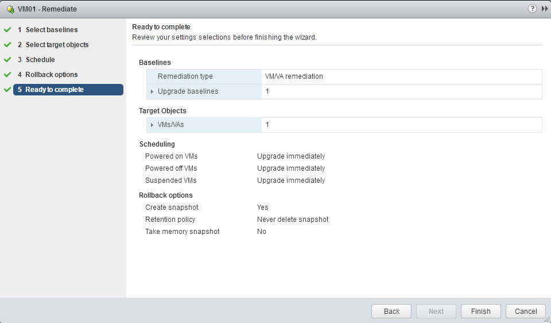
Task: Expand the VMs/VAs target objects row
Action: tap(152, 125)
